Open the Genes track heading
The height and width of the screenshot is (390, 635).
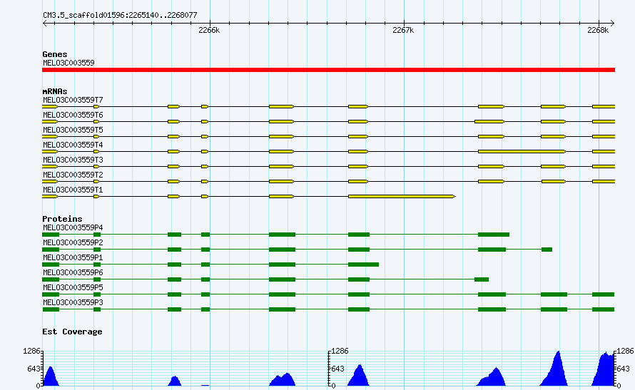(55, 54)
